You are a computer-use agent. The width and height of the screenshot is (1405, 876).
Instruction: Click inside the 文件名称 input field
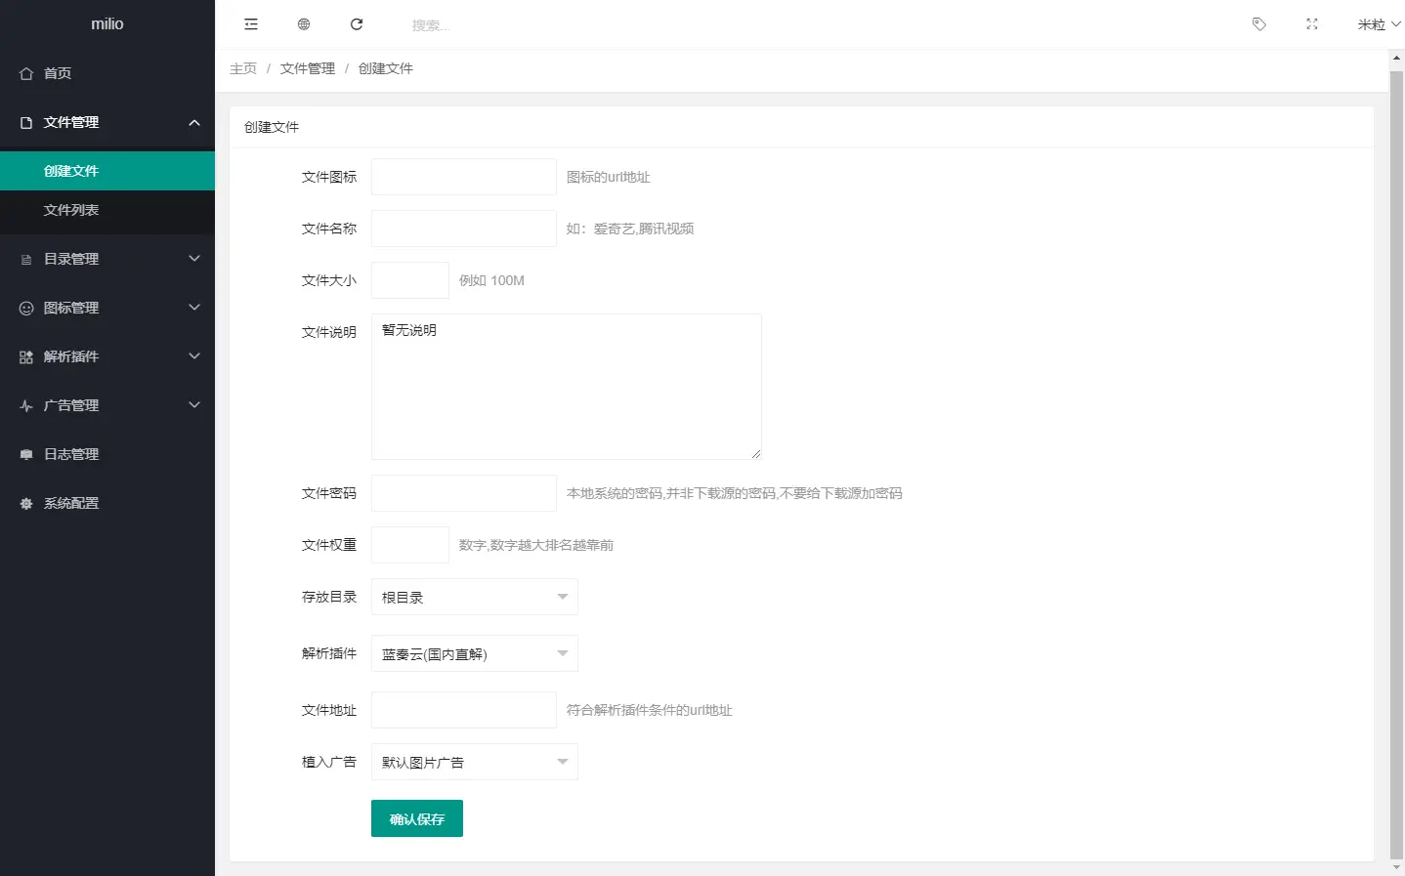click(x=463, y=228)
